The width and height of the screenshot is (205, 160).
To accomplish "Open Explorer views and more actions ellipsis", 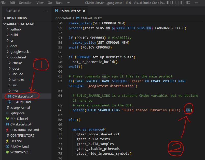I will (46, 11).
